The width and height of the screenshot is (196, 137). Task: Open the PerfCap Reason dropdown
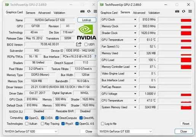point(135,87)
